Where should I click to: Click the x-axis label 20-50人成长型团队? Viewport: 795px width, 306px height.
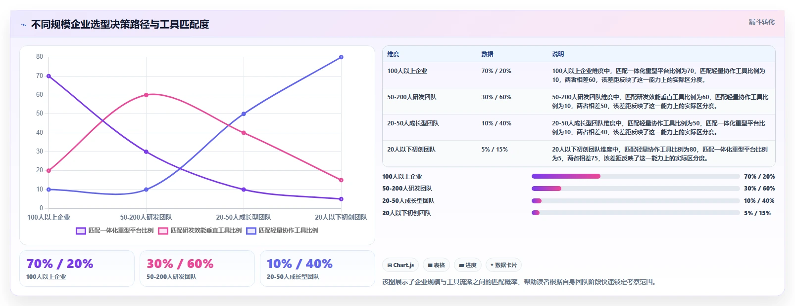244,217
